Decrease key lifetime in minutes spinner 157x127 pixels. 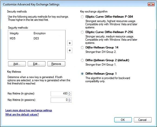click(70, 95)
